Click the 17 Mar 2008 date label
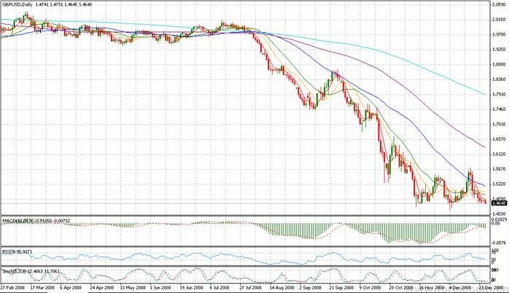The width and height of the screenshot is (509, 293). coord(42,288)
